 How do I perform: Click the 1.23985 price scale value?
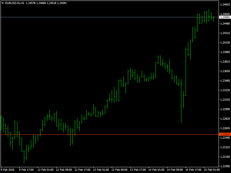[225, 52]
